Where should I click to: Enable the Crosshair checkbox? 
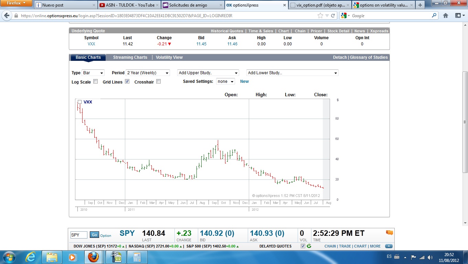click(158, 81)
